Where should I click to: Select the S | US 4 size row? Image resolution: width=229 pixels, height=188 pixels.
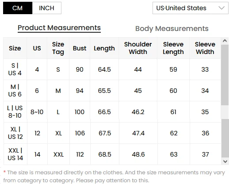(x=112, y=69)
